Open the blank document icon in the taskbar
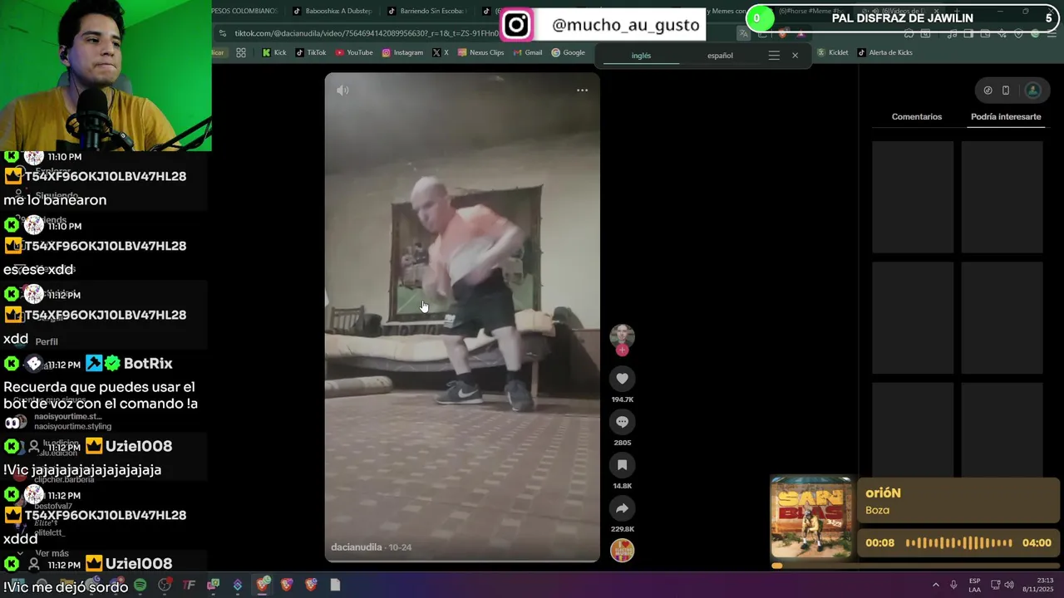The image size is (1064, 598). 335,585
